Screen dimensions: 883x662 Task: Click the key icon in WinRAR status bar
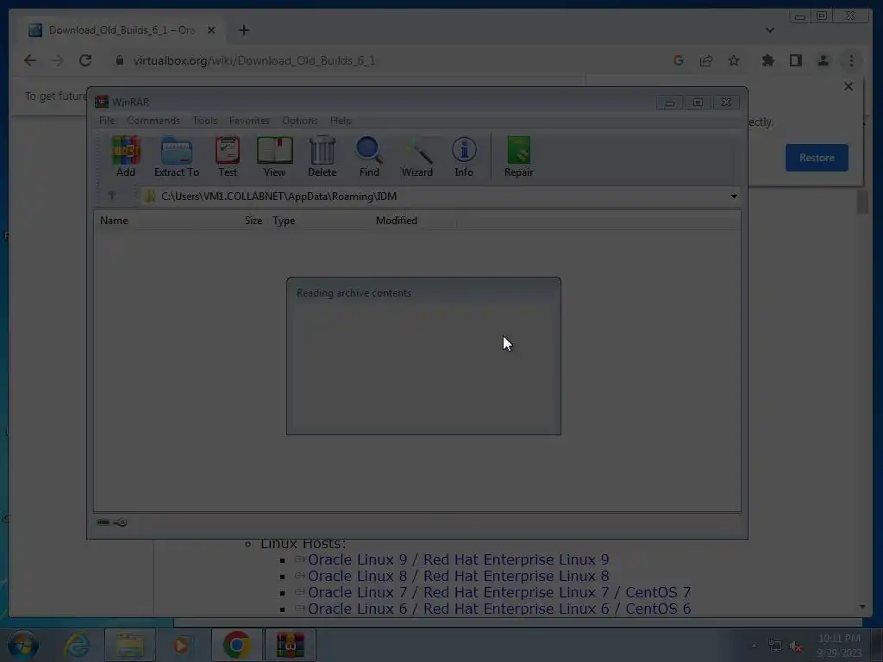[120, 522]
